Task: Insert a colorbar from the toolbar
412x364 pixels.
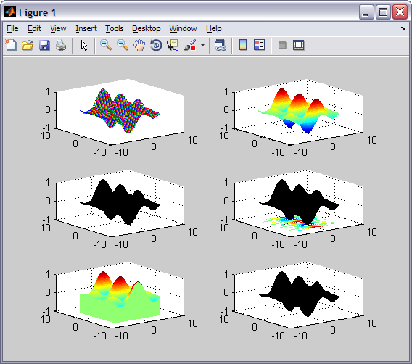Action: tap(243, 45)
